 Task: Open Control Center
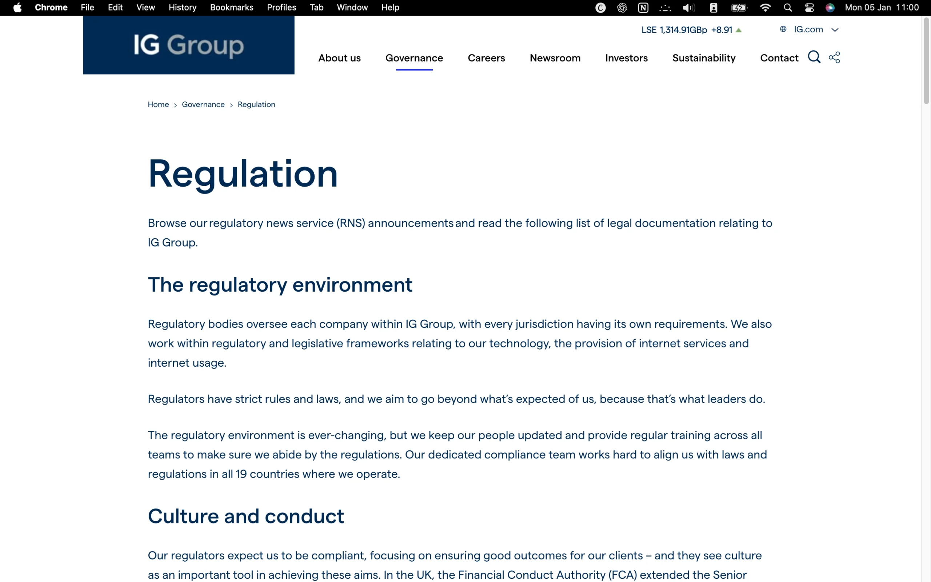(x=810, y=7)
